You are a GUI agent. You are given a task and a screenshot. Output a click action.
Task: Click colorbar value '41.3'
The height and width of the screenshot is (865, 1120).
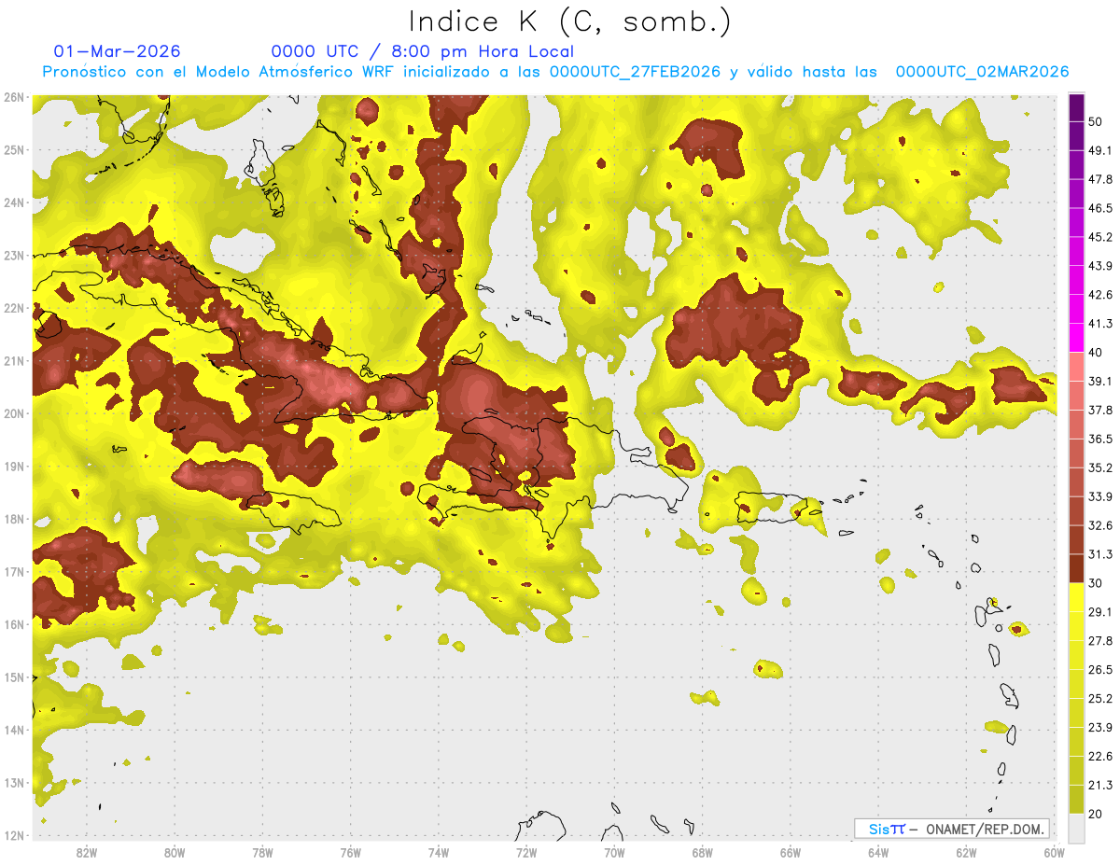(x=1099, y=324)
